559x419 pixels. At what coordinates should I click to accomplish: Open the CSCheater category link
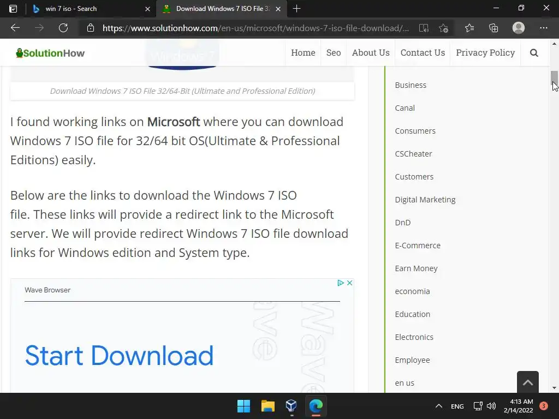[413, 153]
